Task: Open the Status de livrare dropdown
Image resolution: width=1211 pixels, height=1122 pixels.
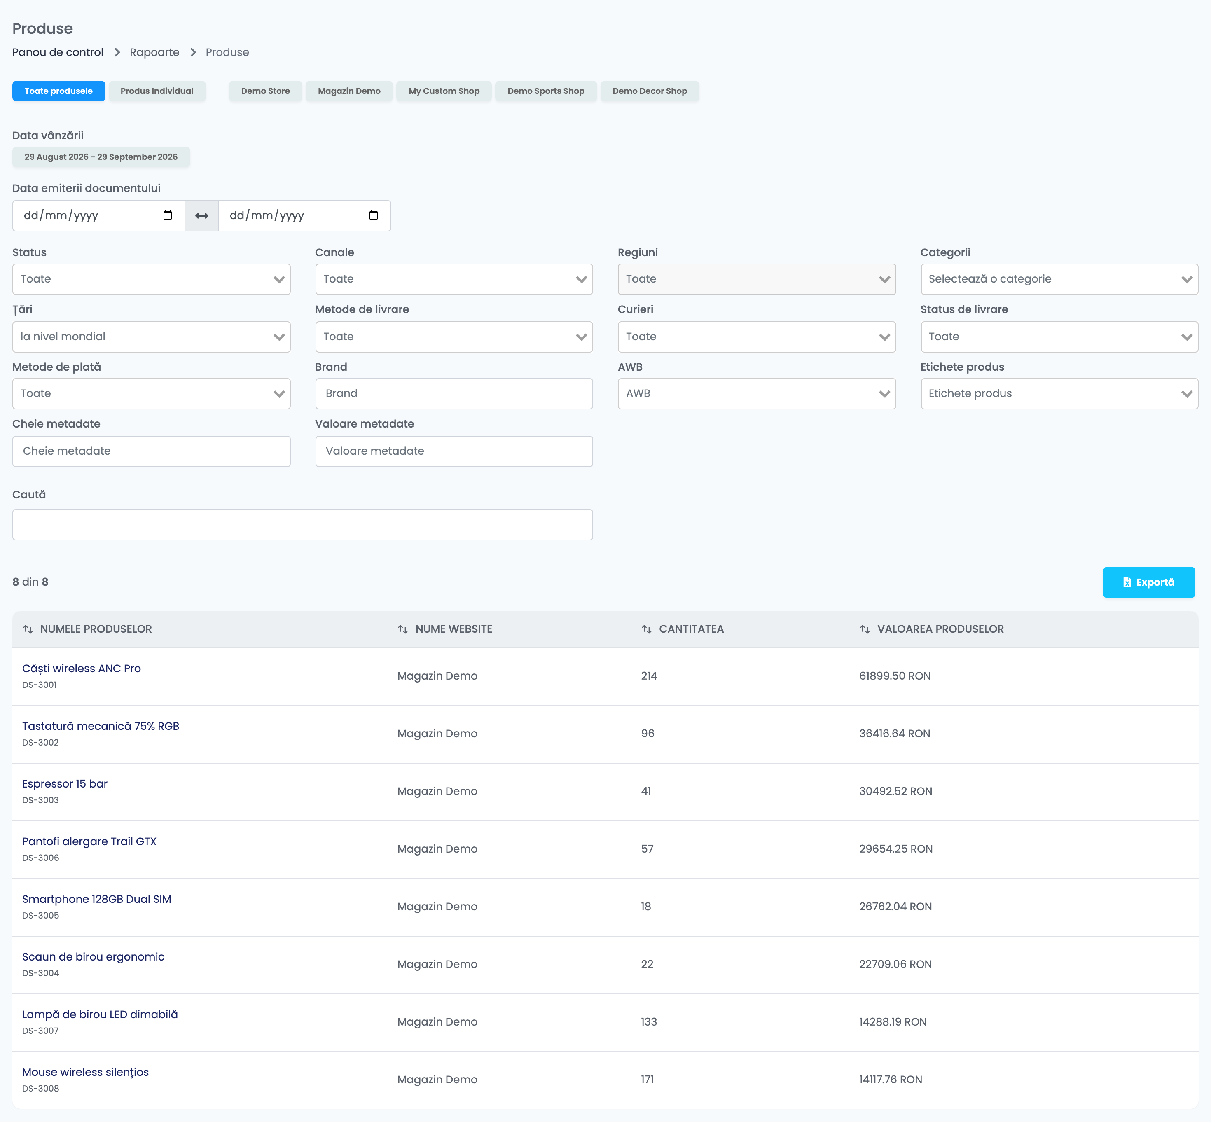Action: pyautogui.click(x=1059, y=337)
